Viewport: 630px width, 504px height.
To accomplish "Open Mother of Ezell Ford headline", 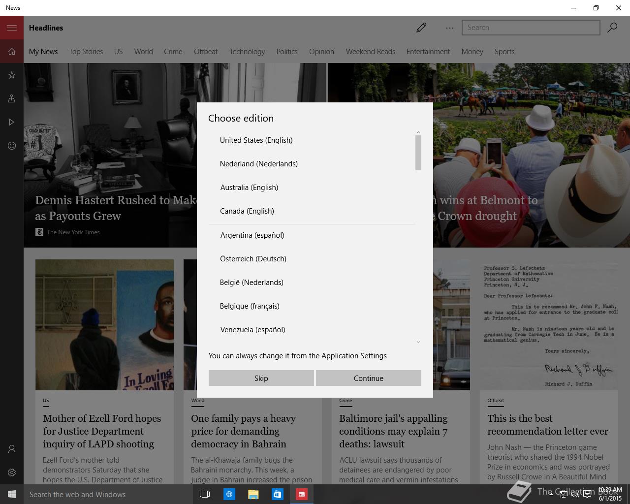I will 102,431.
